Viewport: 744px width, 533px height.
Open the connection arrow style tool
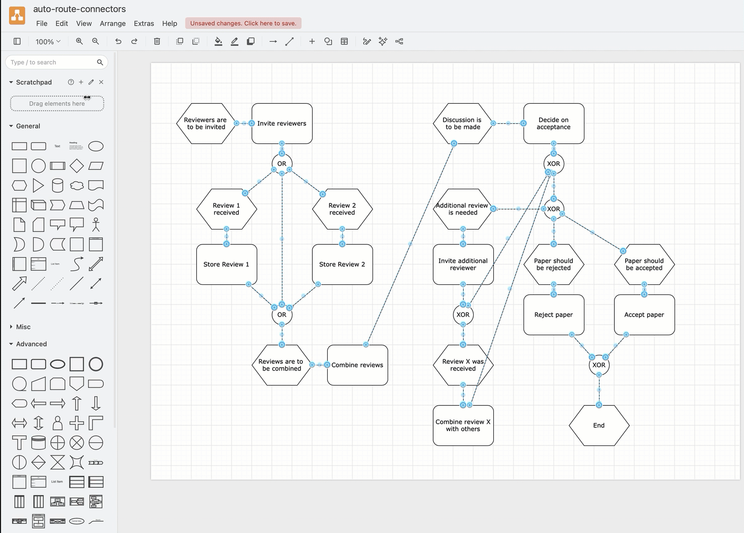point(273,41)
